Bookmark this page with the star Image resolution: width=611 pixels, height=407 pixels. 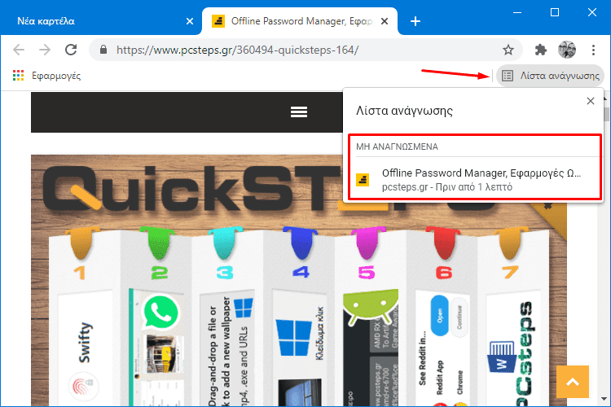508,50
